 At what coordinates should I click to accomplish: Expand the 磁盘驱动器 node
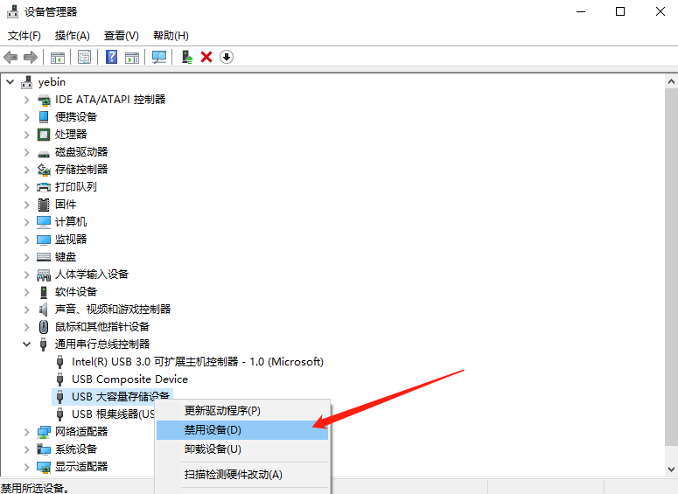27,152
